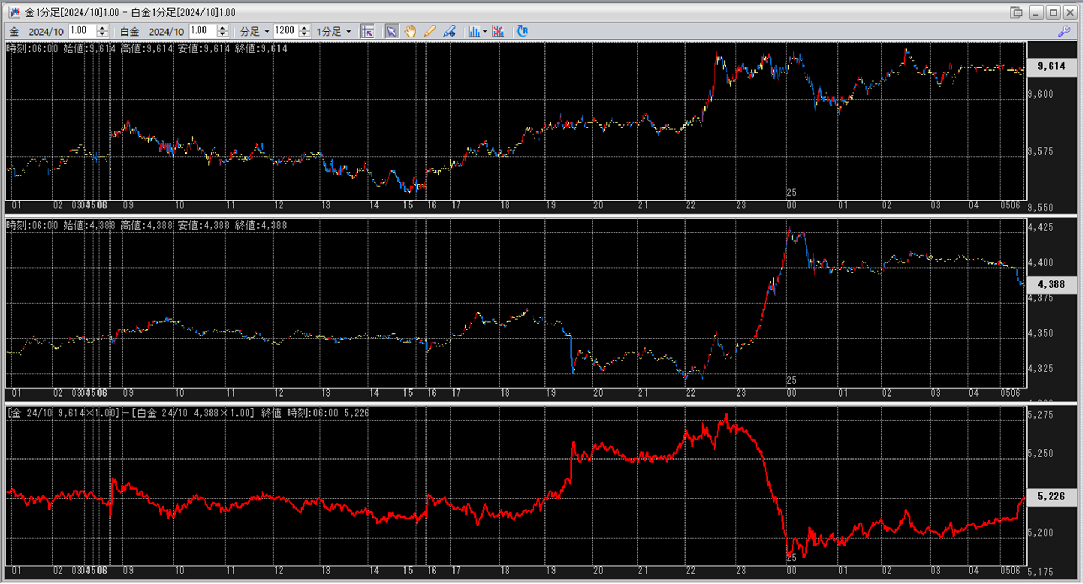Decrease the 白金 multiplier stepper value
The height and width of the screenshot is (584, 1083).
(x=223, y=34)
